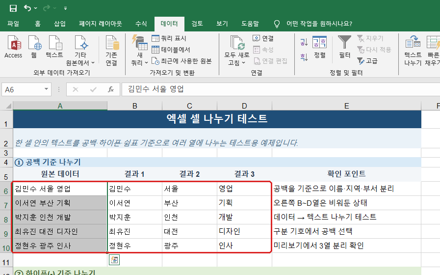Import data from 웹

pos(34,47)
